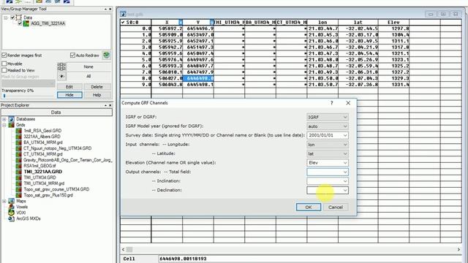Close the Project Explorer panel

(x=110, y=105)
